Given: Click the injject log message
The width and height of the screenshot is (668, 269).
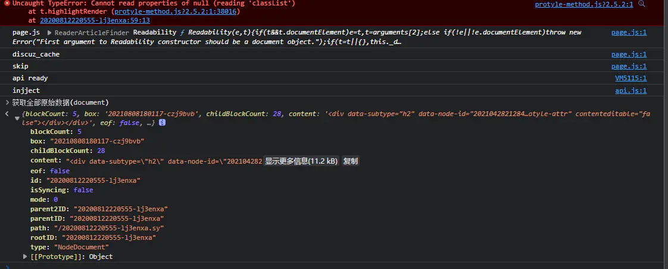Looking at the screenshot, I should click(x=26, y=90).
